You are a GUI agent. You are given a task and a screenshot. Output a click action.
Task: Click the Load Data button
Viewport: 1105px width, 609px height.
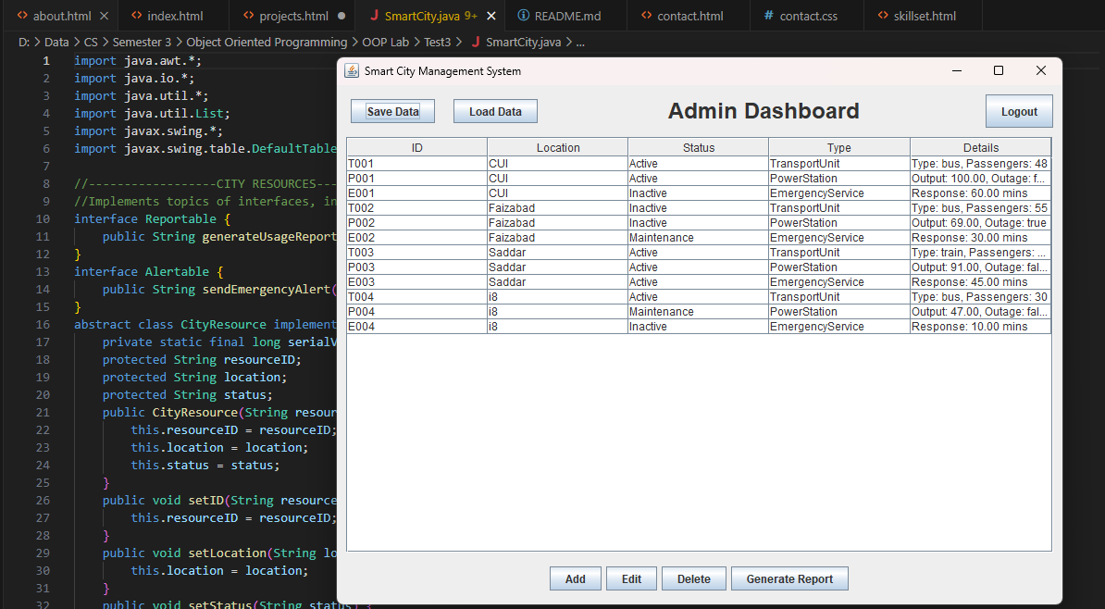click(x=495, y=111)
